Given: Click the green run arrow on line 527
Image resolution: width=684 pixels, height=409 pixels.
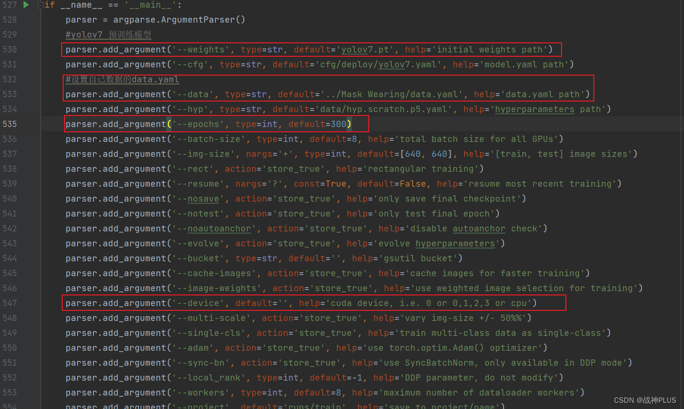Looking at the screenshot, I should point(26,5).
